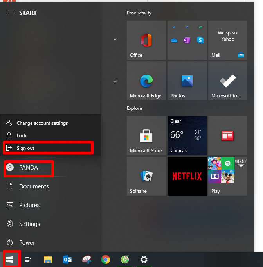Select Lock from the account menu
Screen dimensions: 263x267
pyautogui.click(x=50, y=136)
